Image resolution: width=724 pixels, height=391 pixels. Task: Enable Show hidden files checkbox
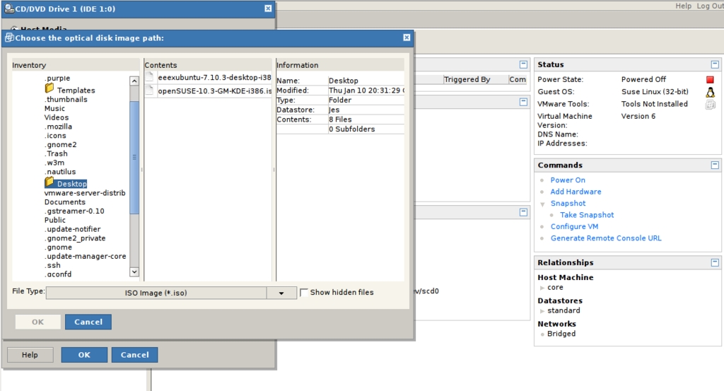coord(304,292)
